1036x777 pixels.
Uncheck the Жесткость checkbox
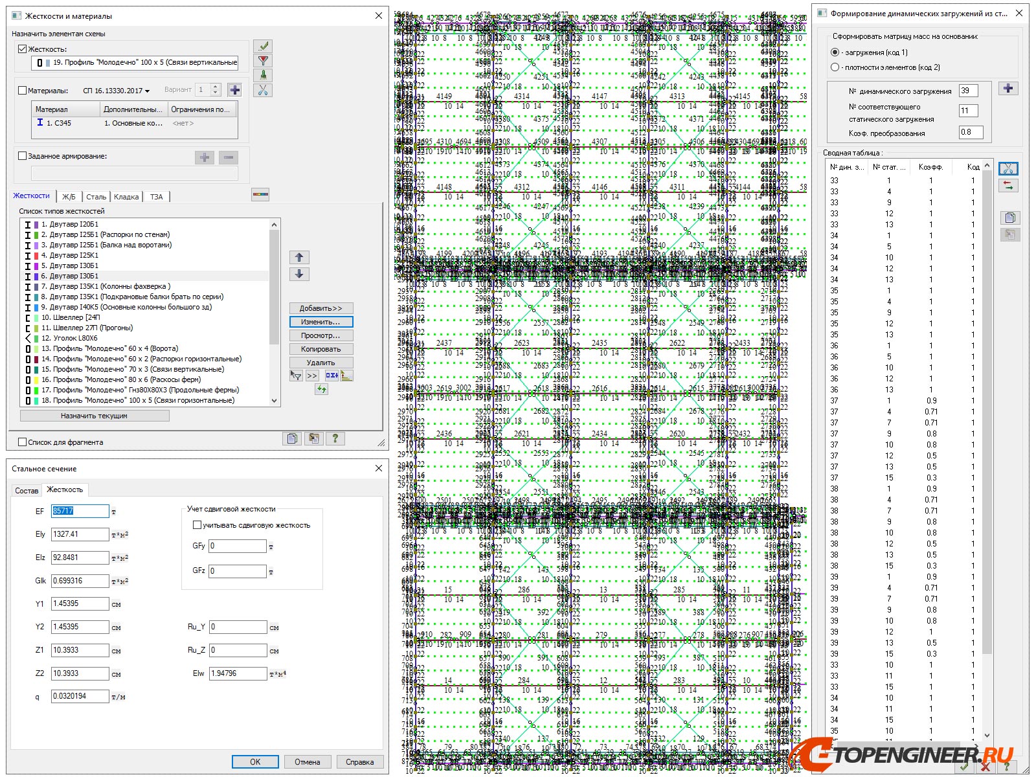click(23, 49)
